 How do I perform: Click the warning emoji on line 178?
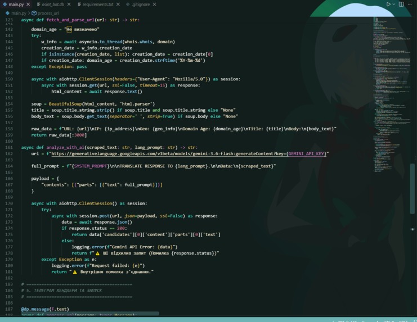click(97, 253)
